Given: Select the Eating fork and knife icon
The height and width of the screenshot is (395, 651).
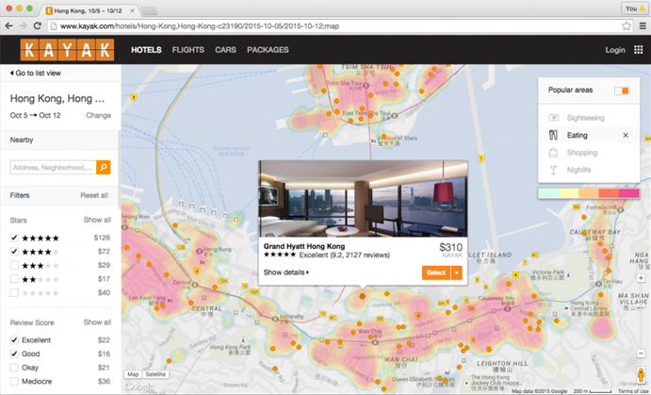Looking at the screenshot, I should [553, 135].
